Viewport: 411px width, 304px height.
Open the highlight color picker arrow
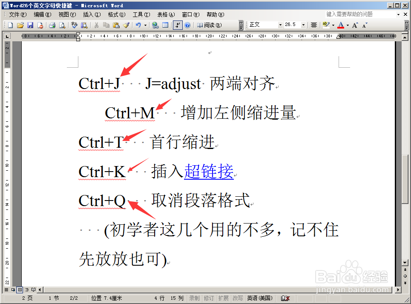(333, 25)
